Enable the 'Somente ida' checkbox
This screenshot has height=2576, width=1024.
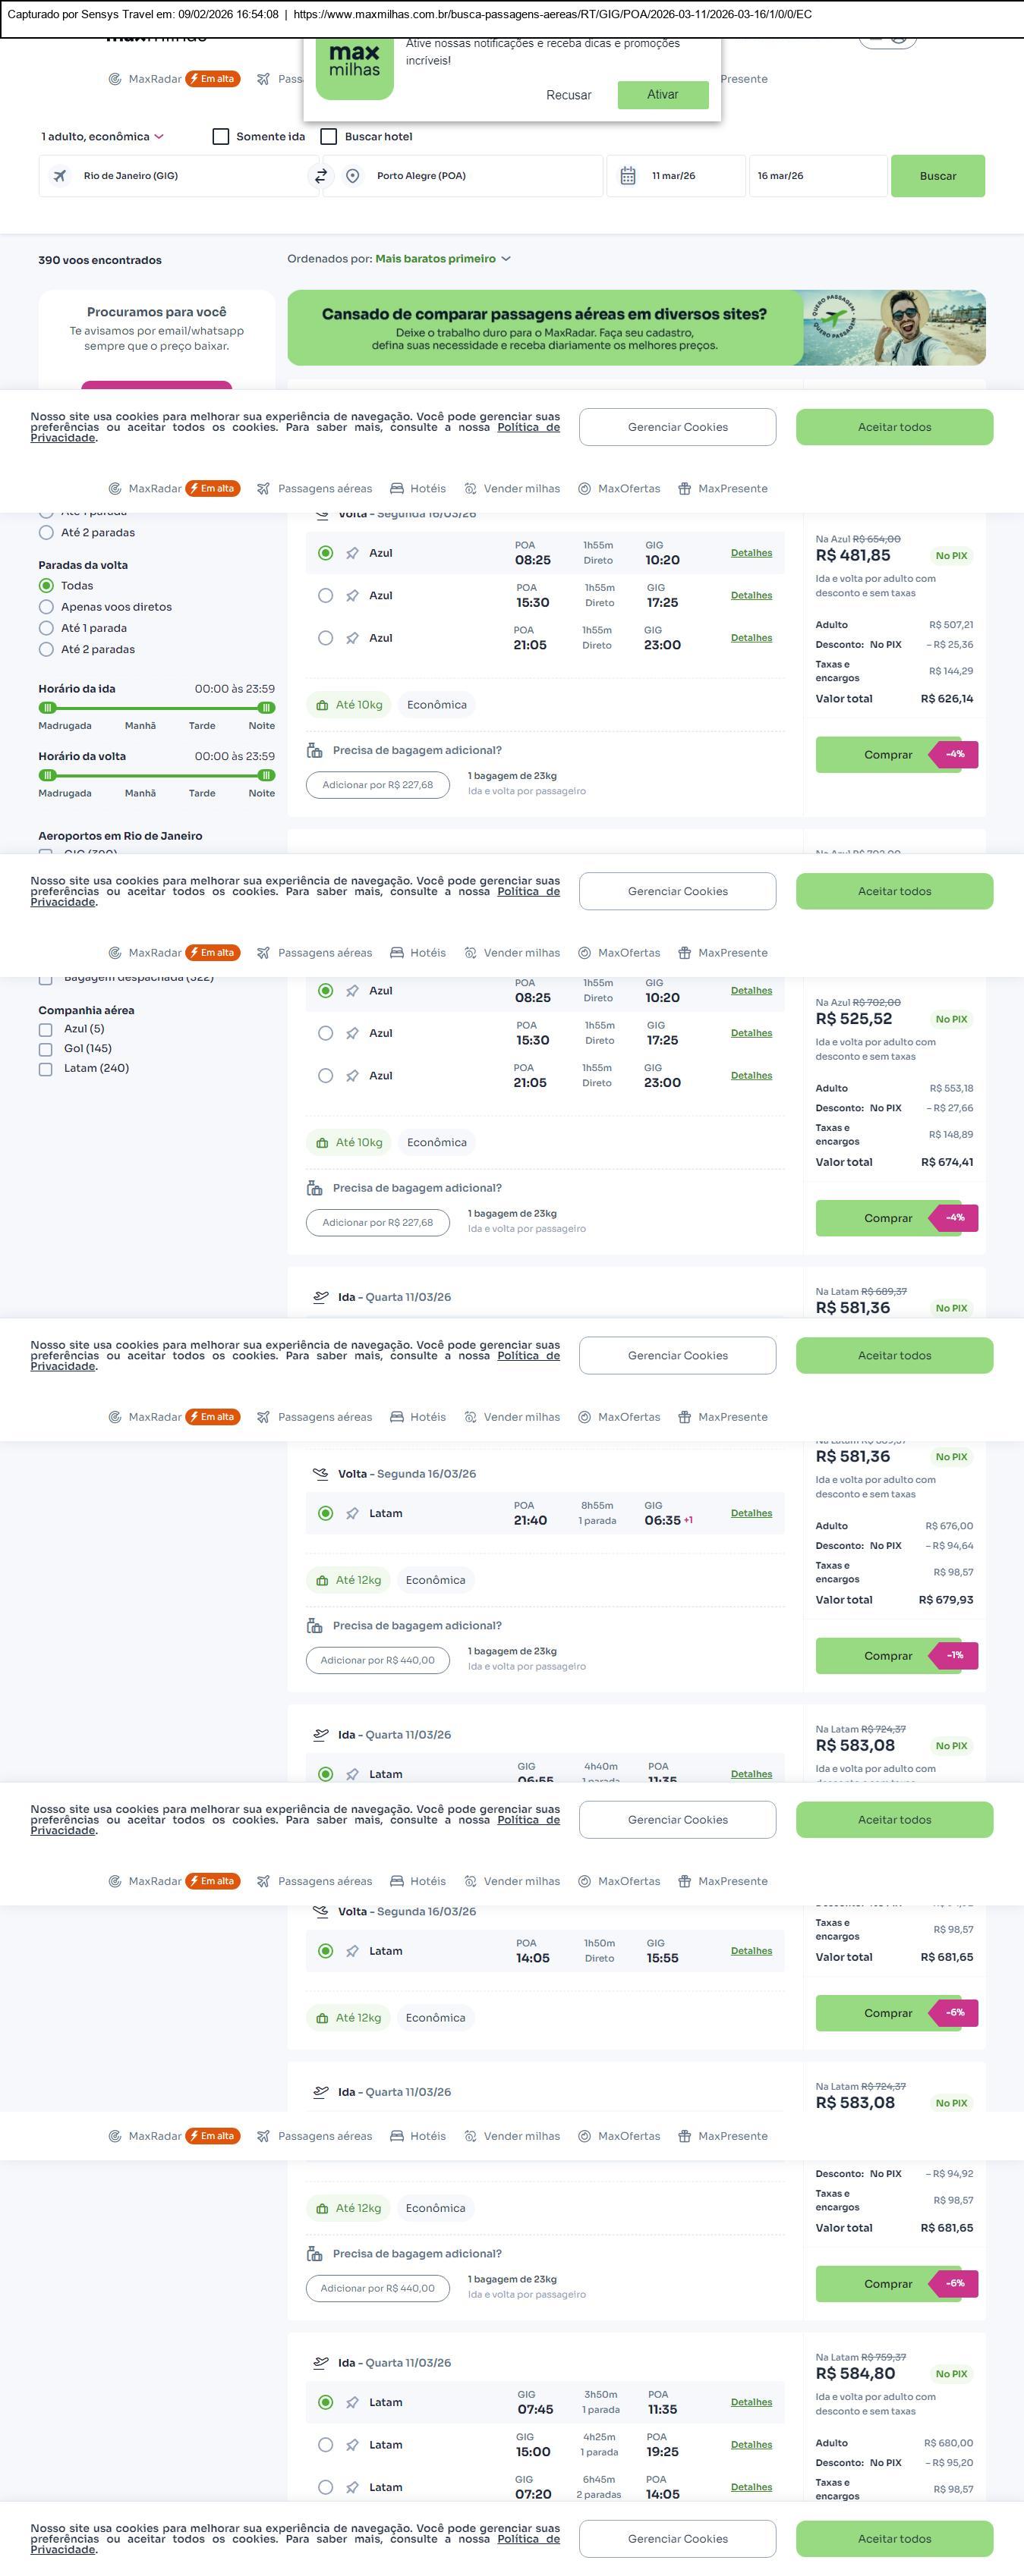pyautogui.click(x=221, y=137)
